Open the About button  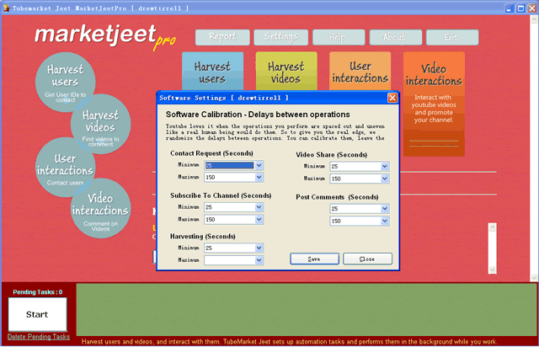396,37
